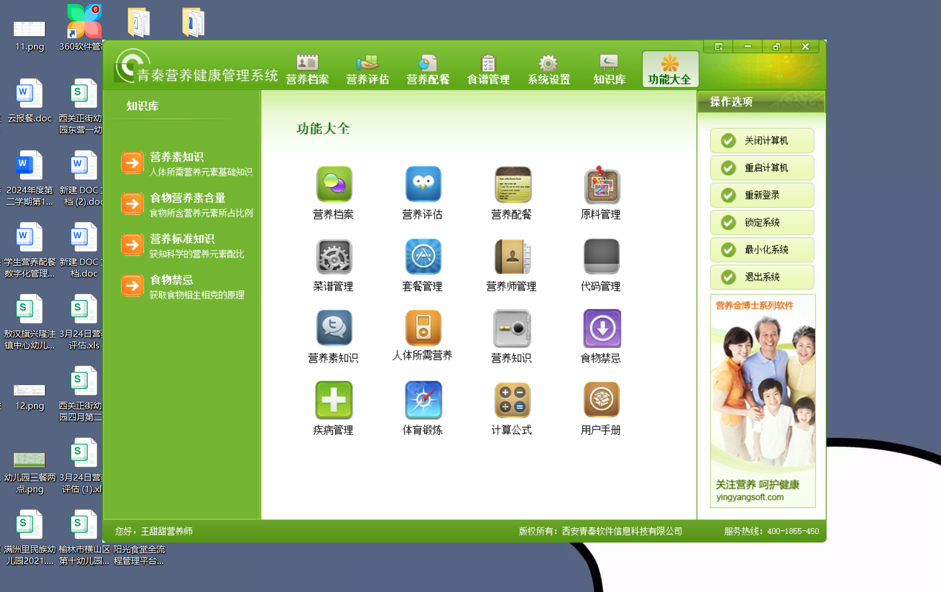The image size is (941, 592).
Task: Open the 用户手册 icon
Action: click(x=601, y=400)
